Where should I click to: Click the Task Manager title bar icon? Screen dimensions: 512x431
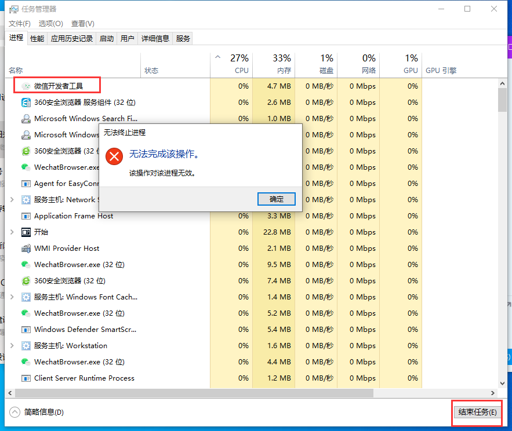(14, 9)
